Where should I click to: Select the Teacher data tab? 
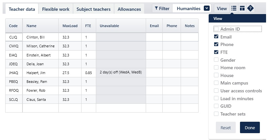pos(22,9)
